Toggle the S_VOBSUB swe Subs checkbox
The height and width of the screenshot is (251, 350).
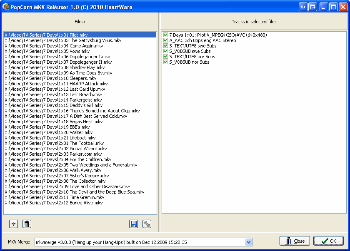coord(166,51)
